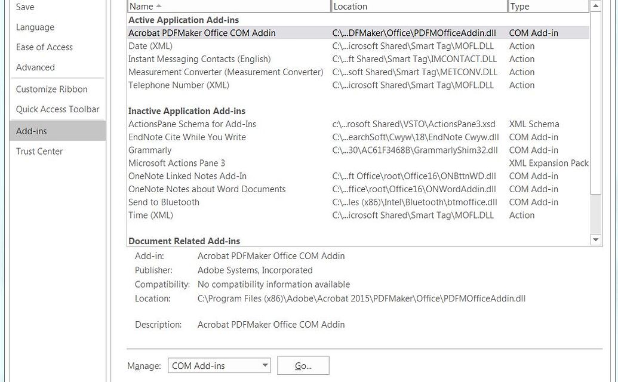The width and height of the screenshot is (618, 382).
Task: Select the Microsoft Actions Pane 3 add-in
Action: [x=177, y=162]
